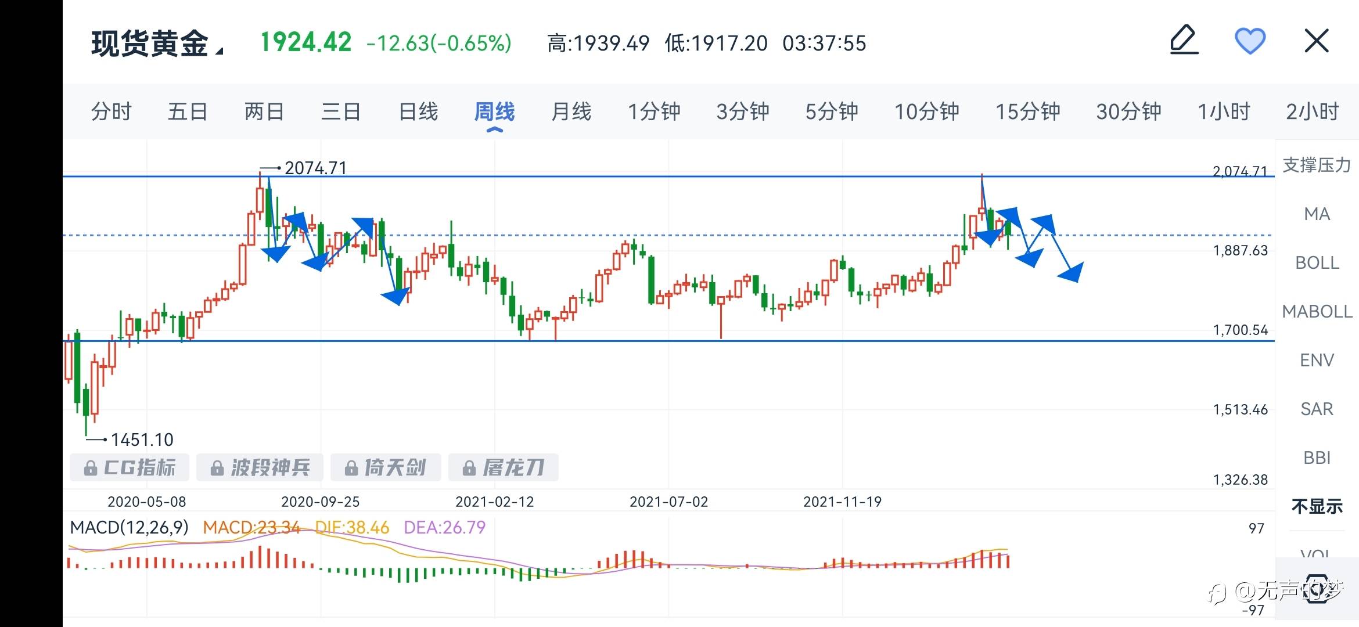The image size is (1359, 627).
Task: Toggle the blue heart favorite icon
Action: point(1249,41)
